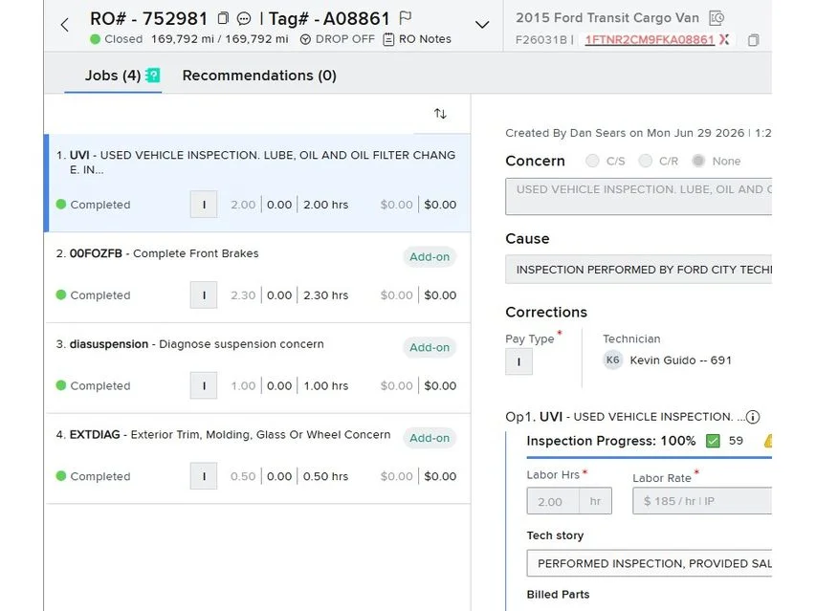Open the Labor Rate dropdown field
Image resolution: width=816 pixels, height=611 pixels.
702,501
